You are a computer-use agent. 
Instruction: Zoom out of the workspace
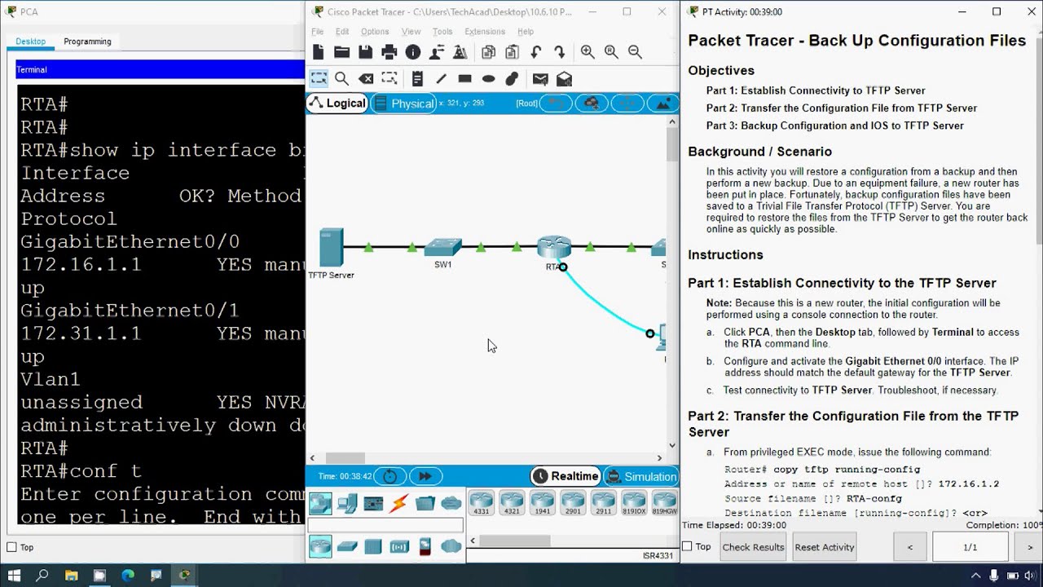click(x=635, y=52)
